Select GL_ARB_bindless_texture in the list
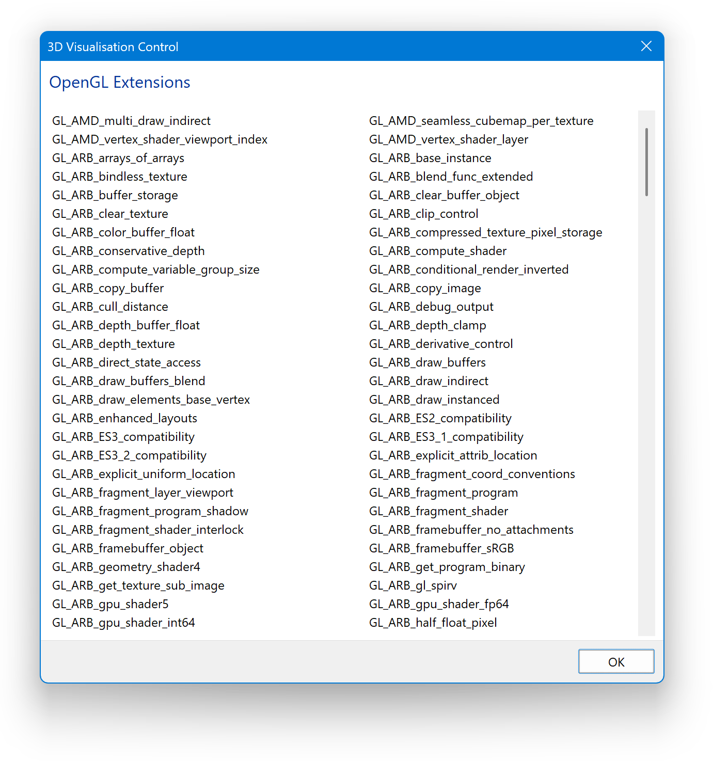This screenshot has height=761, width=713. 119,177
